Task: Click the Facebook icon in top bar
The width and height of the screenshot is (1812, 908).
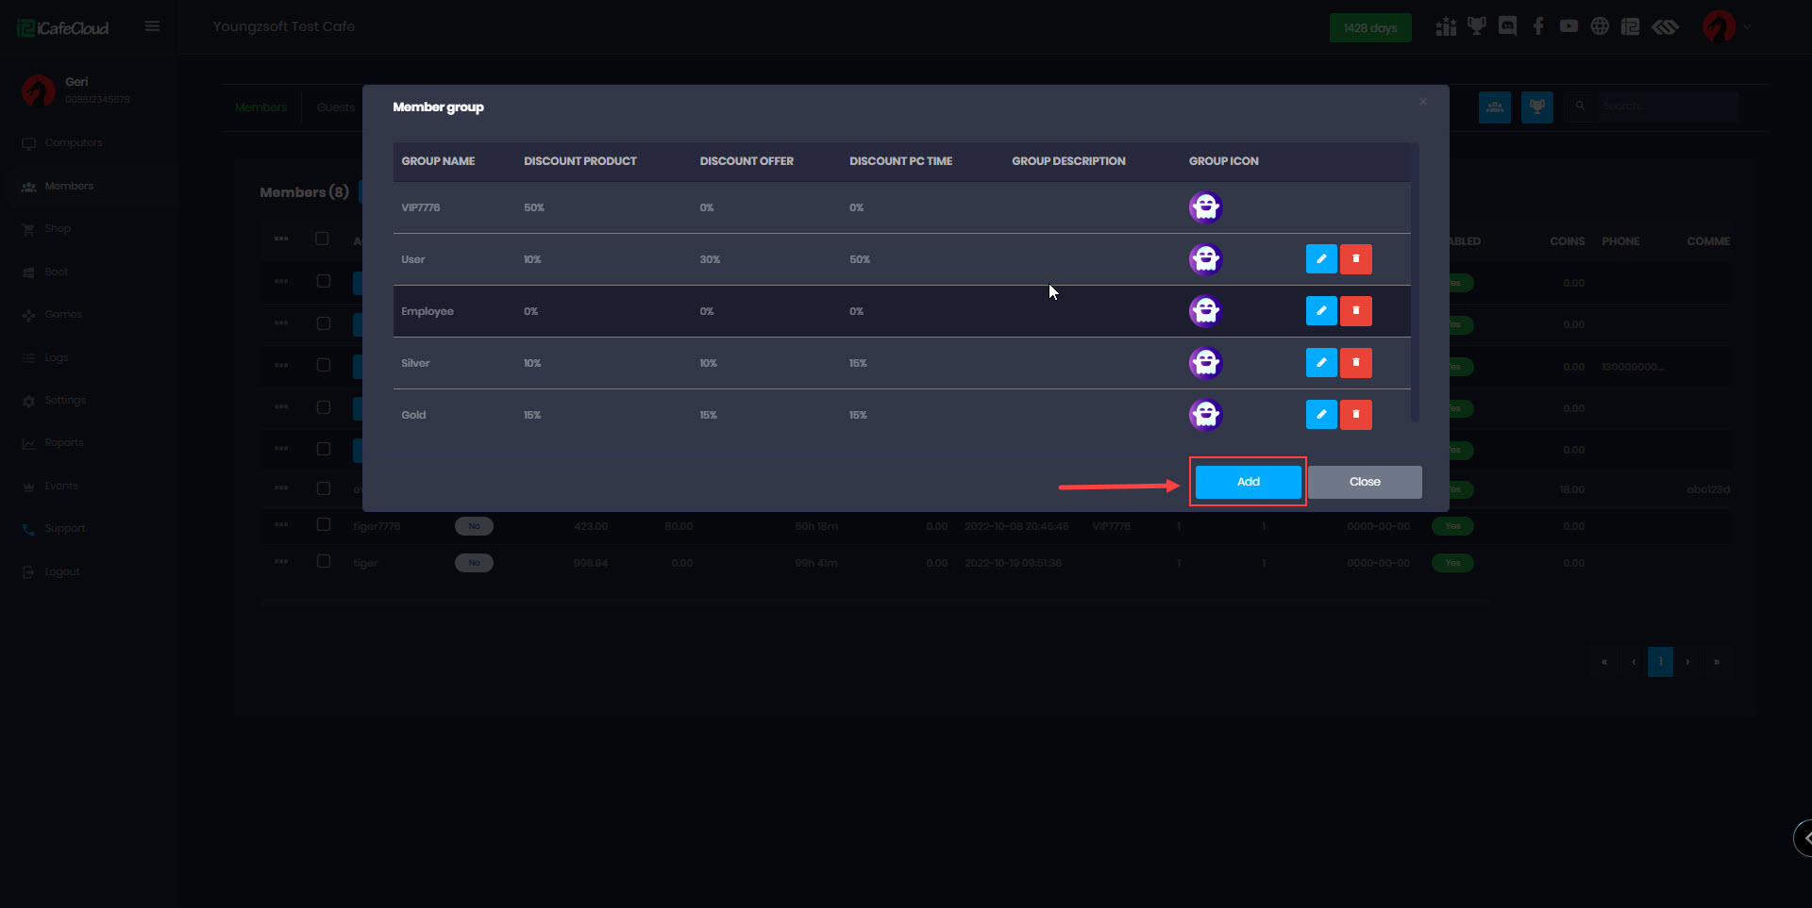Action: [1538, 26]
